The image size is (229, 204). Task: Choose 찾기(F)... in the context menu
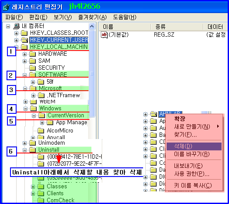point(194,135)
